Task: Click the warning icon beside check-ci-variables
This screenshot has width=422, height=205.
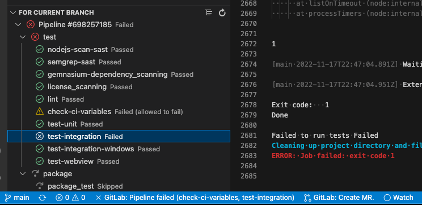Action: coord(40,111)
